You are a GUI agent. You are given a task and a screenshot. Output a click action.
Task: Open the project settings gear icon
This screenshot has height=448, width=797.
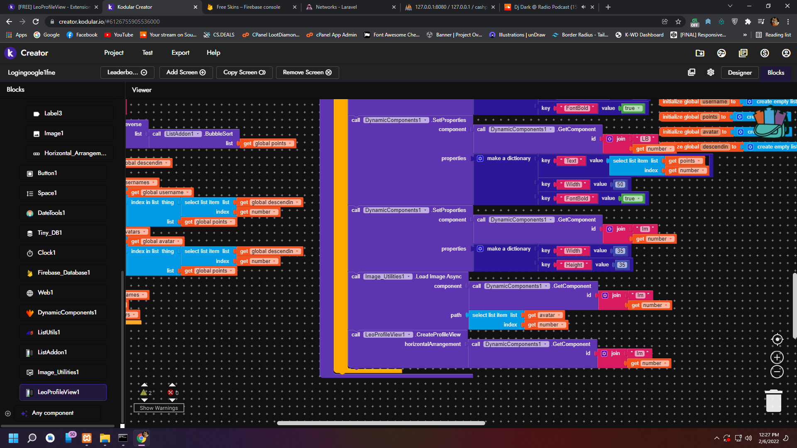(711, 72)
